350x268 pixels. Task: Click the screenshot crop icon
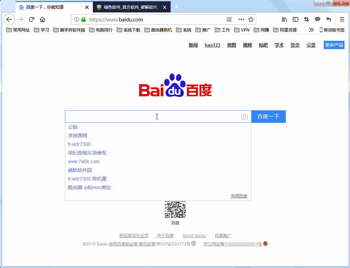307,19
